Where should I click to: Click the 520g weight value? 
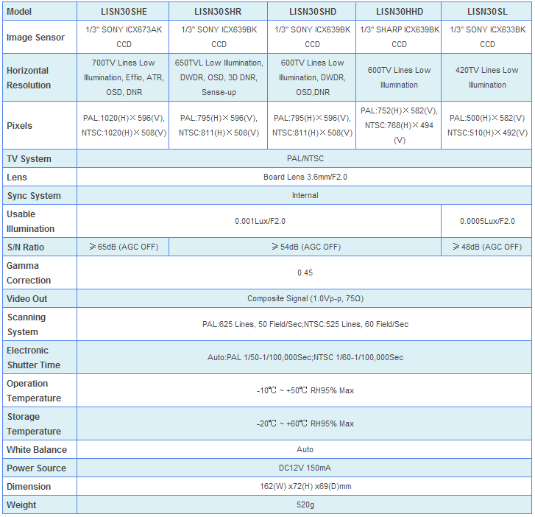tap(305, 504)
